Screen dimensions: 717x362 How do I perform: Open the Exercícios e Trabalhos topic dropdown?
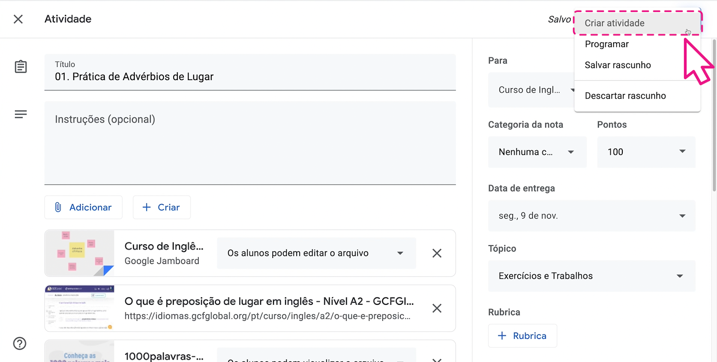click(591, 276)
